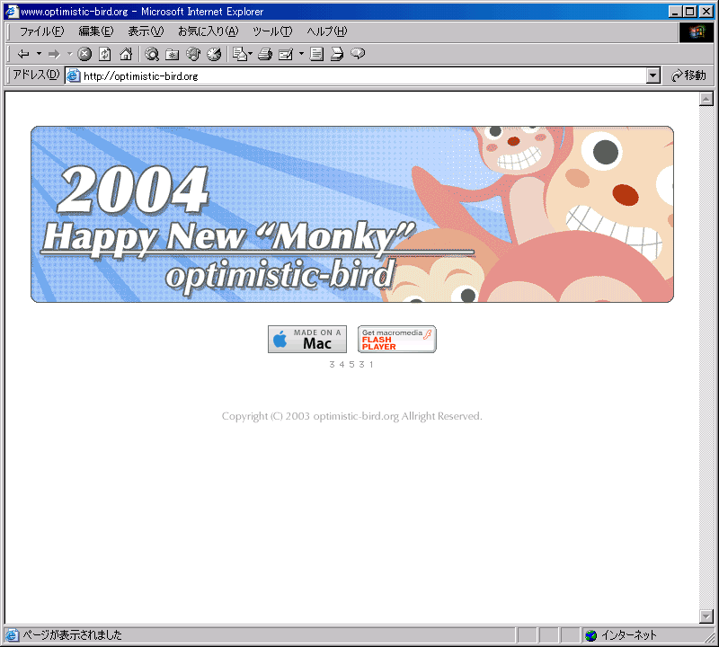
Task: Open the ツール(T) menu
Action: 272,31
